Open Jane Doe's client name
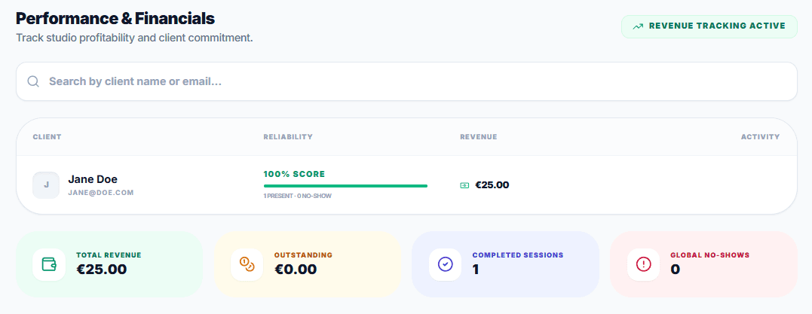This screenshot has width=812, height=314. pos(93,179)
